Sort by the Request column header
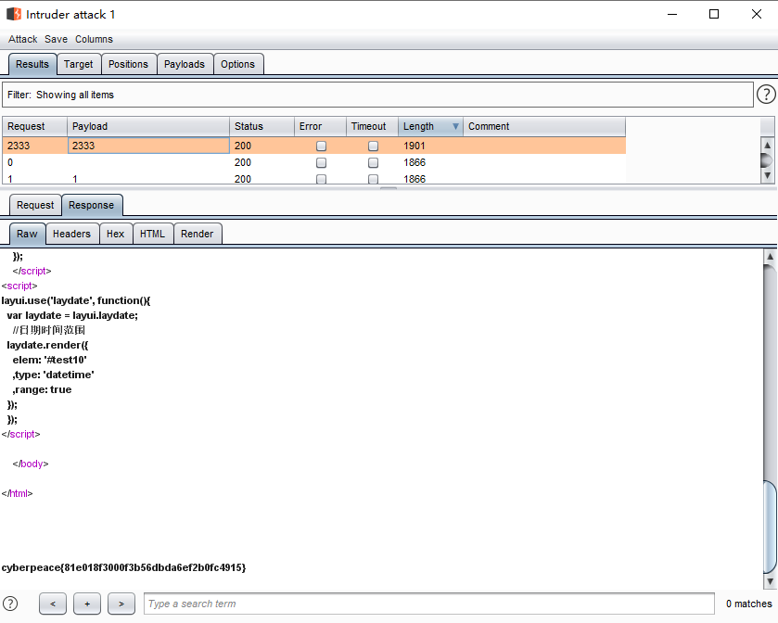This screenshot has width=778, height=623. pos(34,126)
